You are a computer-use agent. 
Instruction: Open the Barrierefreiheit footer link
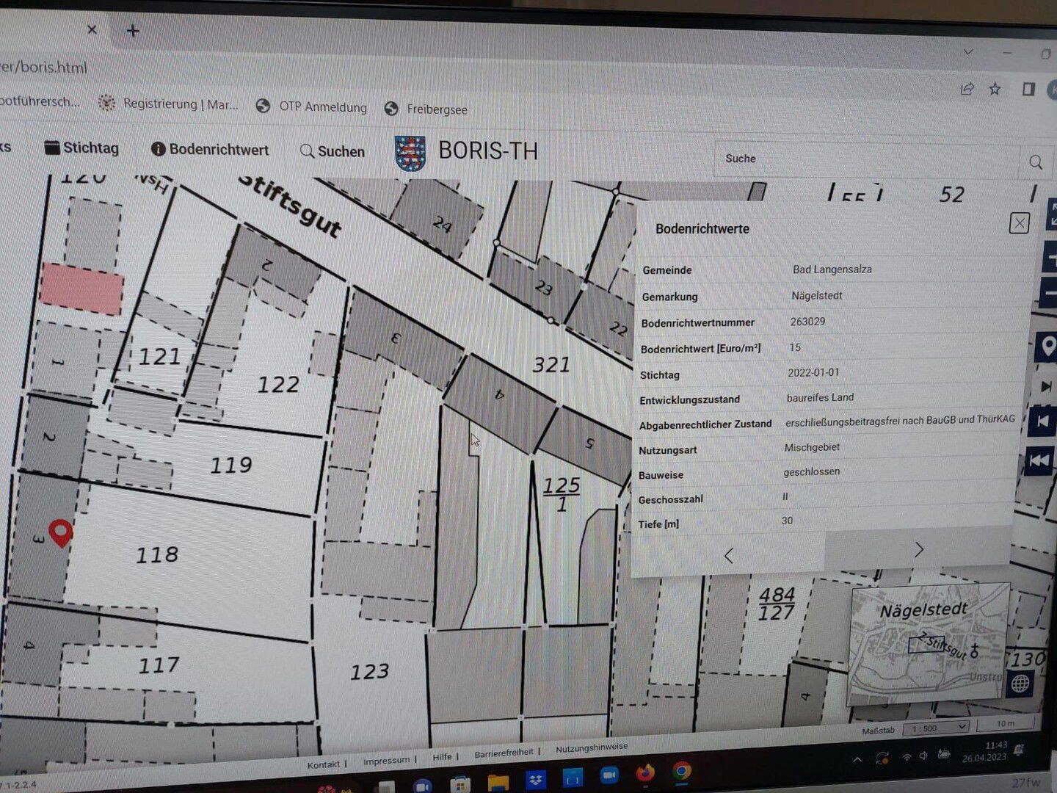(x=504, y=753)
